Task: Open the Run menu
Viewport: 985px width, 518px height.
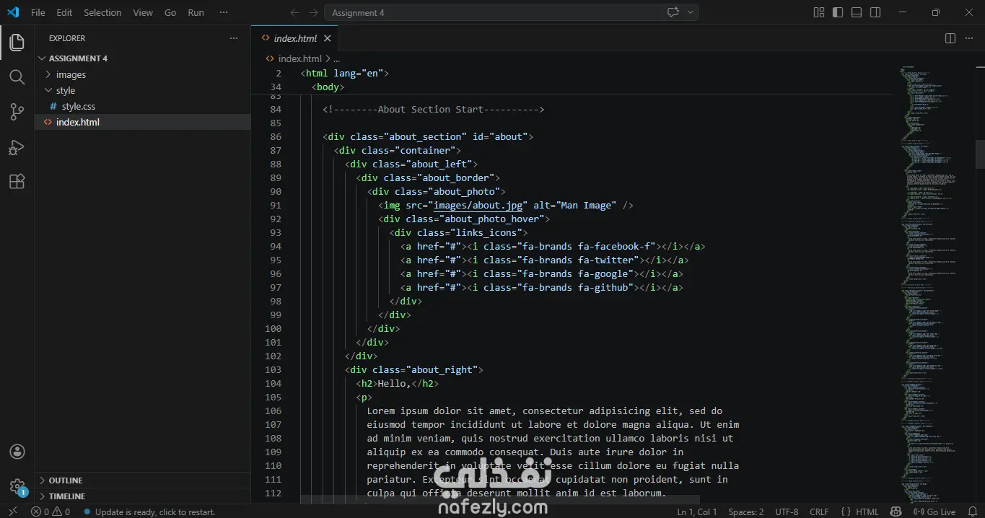Action: tap(196, 12)
